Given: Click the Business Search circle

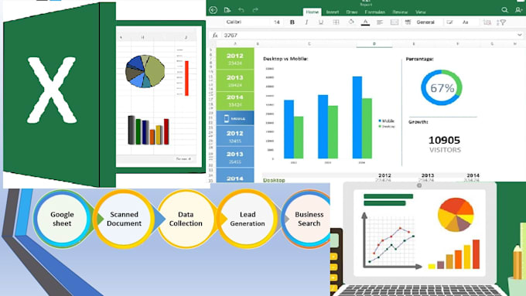Looking at the screenshot, I should tap(307, 219).
